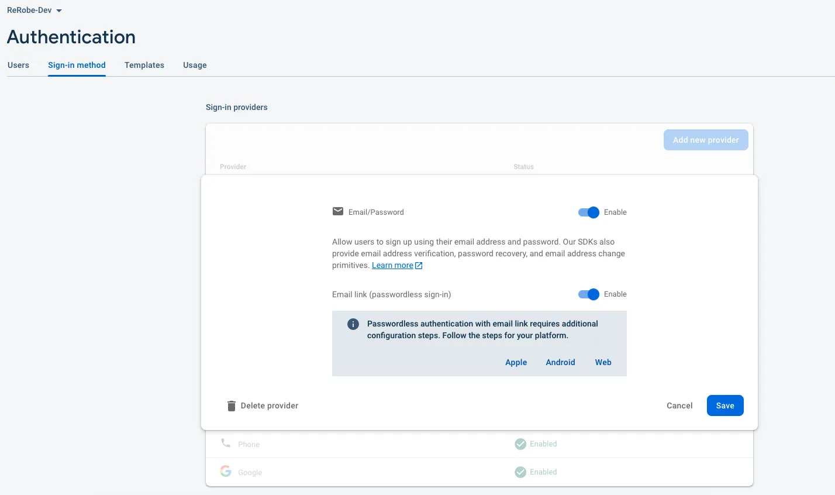Click the Provider column header
Viewport: 835px width, 495px height.
233,167
